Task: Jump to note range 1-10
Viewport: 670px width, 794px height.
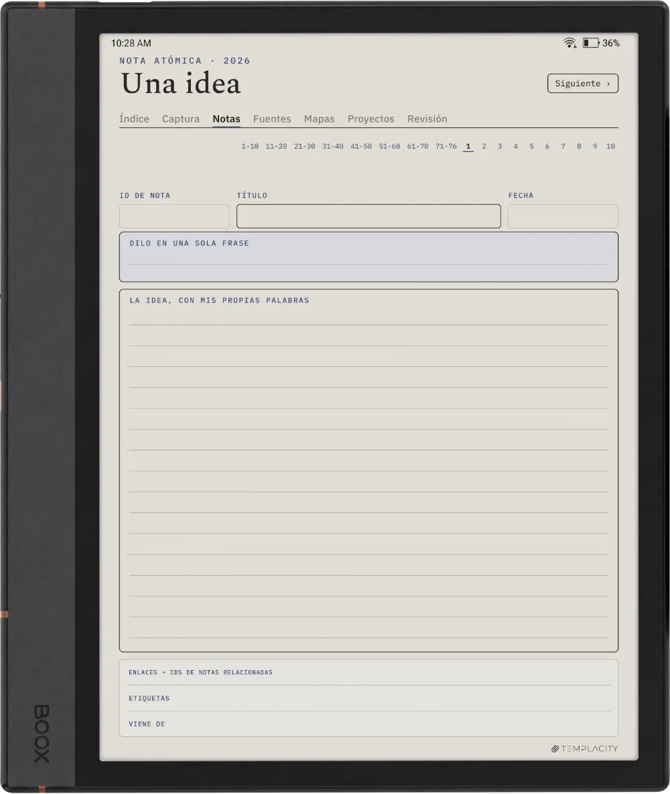Action: tap(250, 147)
